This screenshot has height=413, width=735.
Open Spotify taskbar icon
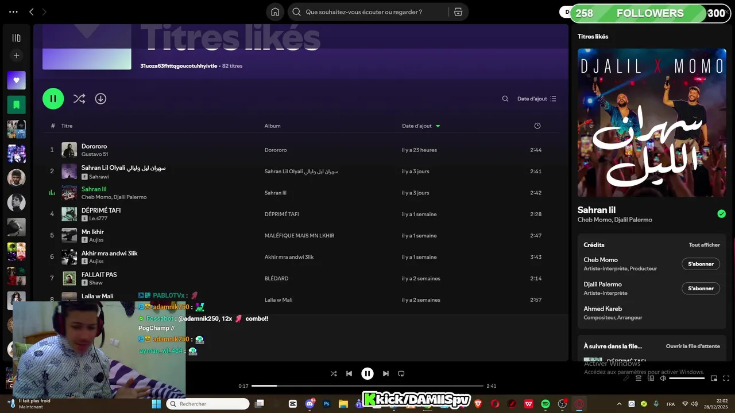(546, 404)
